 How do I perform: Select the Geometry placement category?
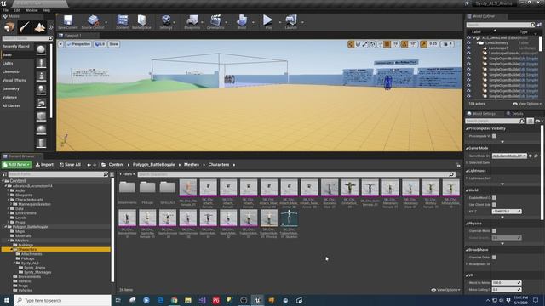pyautogui.click(x=11, y=88)
